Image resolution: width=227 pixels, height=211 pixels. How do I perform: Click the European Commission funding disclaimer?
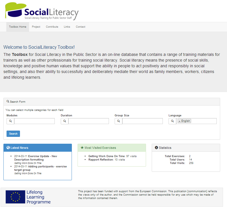pyautogui.click(x=147, y=195)
